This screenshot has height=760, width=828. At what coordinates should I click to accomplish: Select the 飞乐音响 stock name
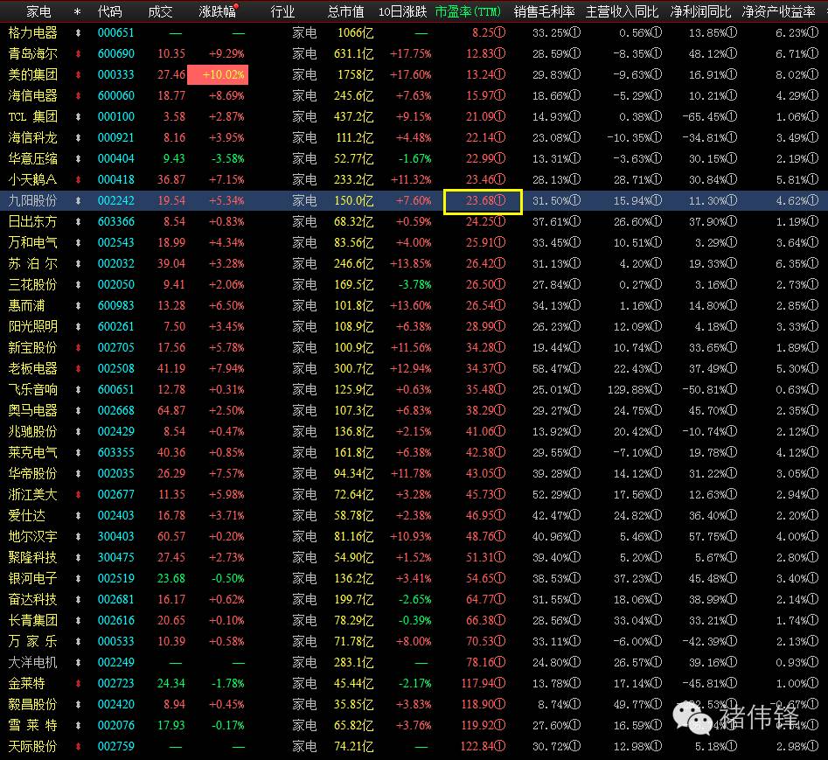tap(32, 389)
